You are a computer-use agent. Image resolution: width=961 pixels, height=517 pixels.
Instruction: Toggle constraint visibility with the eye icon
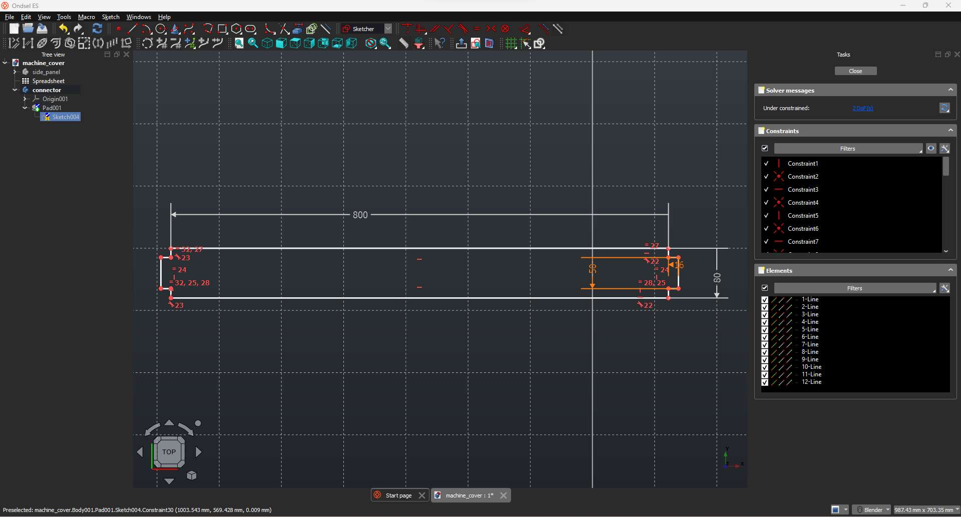(931, 149)
